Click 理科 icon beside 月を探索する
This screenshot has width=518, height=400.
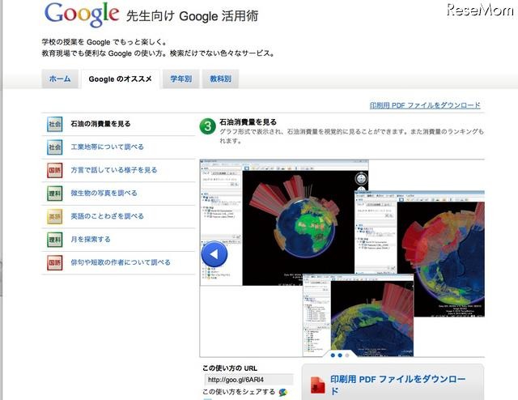[54, 240]
